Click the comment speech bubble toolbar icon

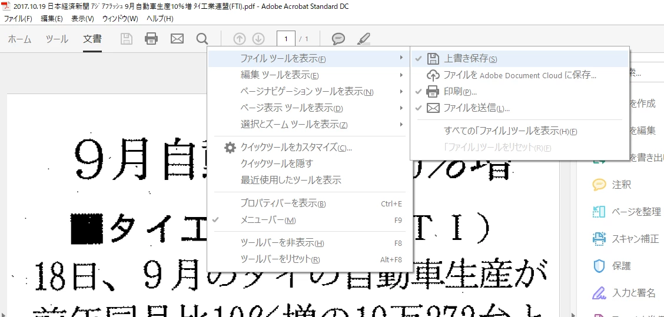click(x=338, y=39)
